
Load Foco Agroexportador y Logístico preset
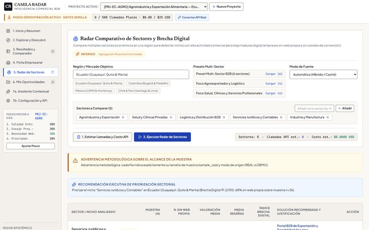point(274,84)
